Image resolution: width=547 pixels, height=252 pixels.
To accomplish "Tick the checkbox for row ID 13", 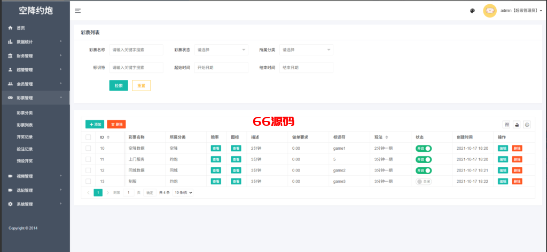I will tap(88, 181).
